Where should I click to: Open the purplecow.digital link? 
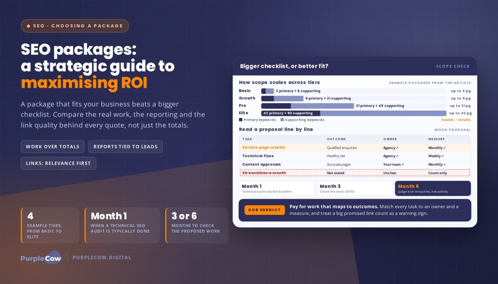(102, 258)
